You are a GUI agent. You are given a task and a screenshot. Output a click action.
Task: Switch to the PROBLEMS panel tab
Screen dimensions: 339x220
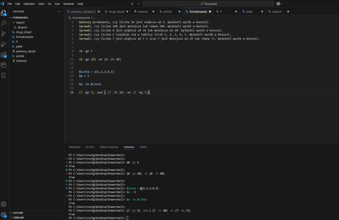pyautogui.click(x=74, y=147)
